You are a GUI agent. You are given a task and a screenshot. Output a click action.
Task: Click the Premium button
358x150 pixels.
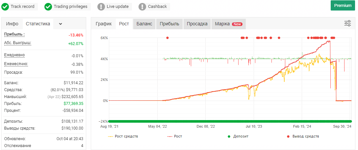343,6
